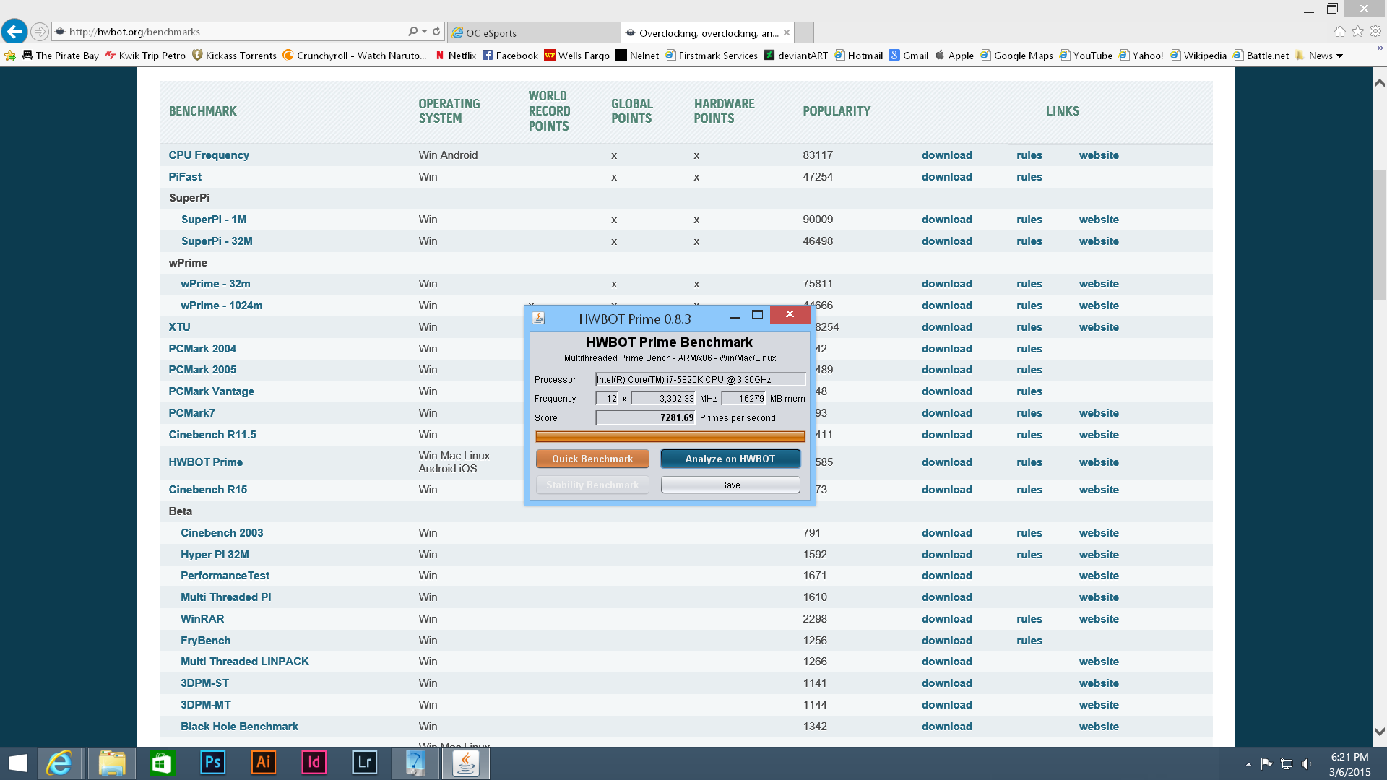Open the YouTube bookmark
1387x780 pixels.
pos(1086,56)
